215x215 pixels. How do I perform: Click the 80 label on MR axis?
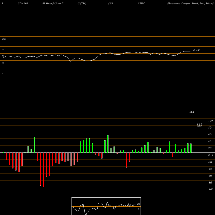210,128
